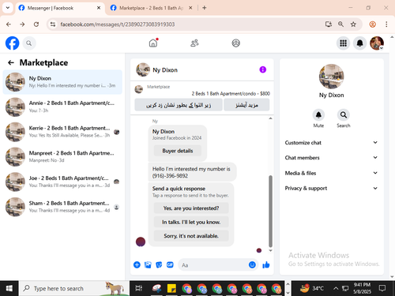
Task: Click browser back arrow
Action: click(9, 24)
